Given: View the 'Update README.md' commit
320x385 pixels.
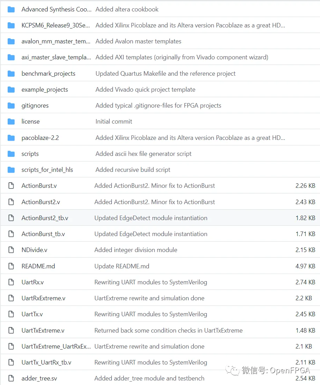Looking at the screenshot, I should 122,266.
